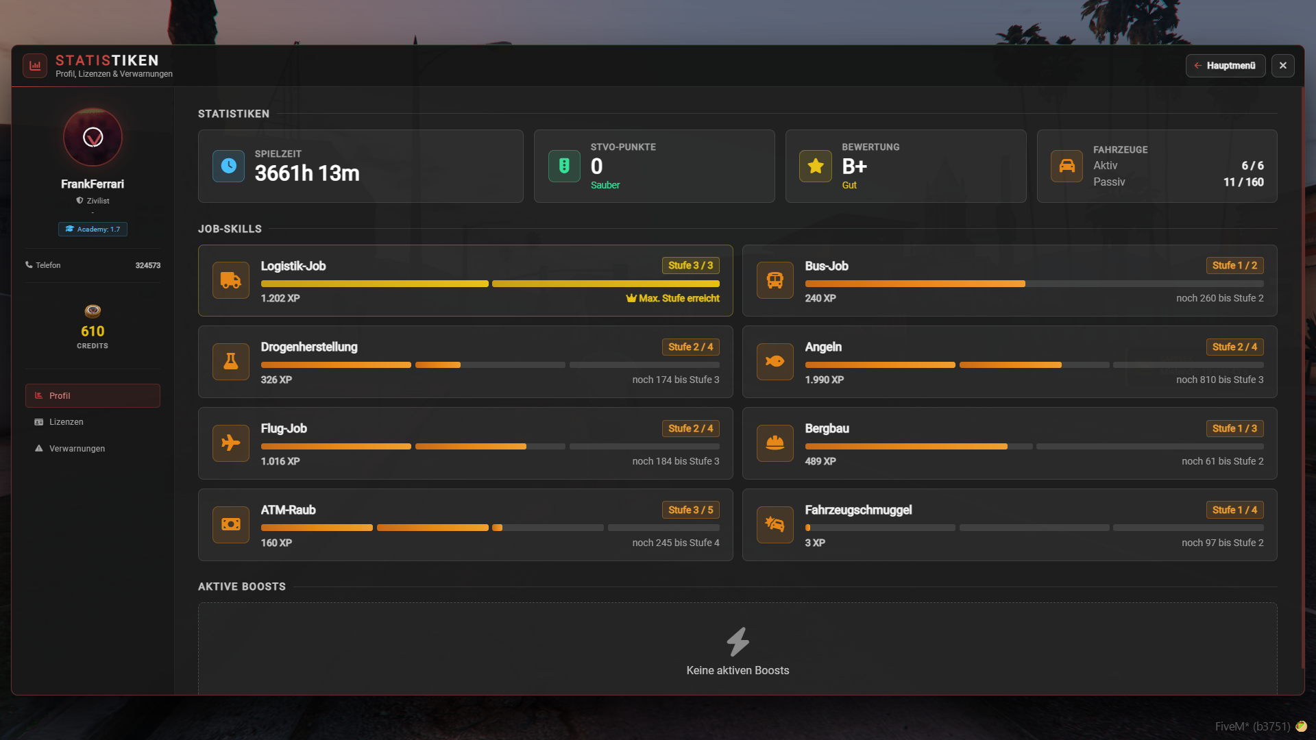
Task: Click the lightning bolt boost icon
Action: click(738, 642)
